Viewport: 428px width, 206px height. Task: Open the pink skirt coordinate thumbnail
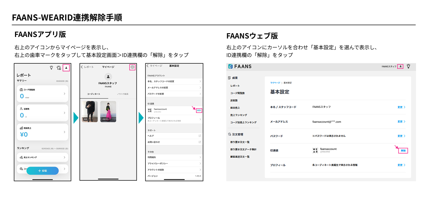pos(108,112)
